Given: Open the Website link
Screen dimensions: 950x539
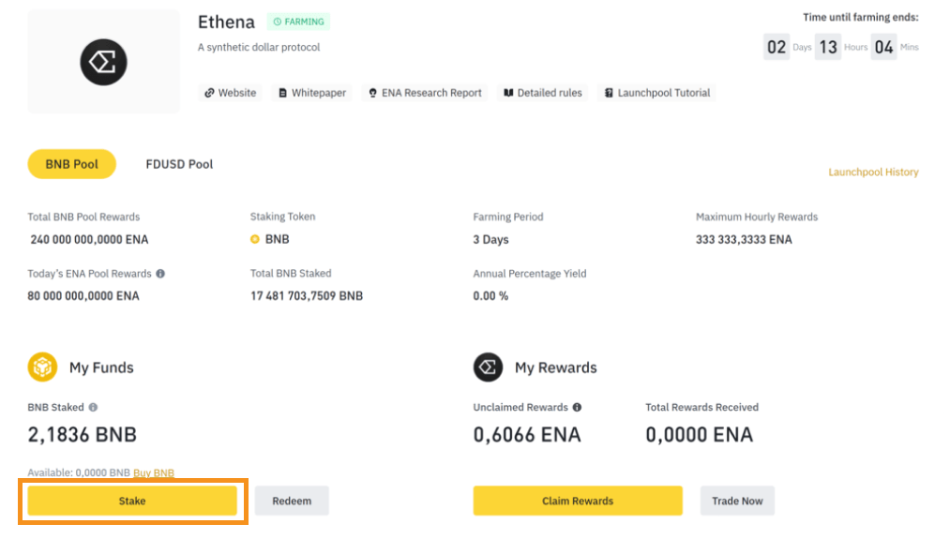Looking at the screenshot, I should (230, 93).
